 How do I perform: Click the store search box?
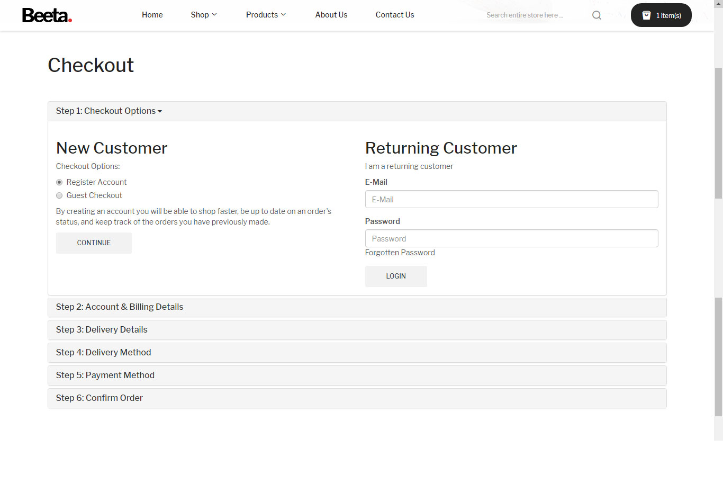(529, 15)
